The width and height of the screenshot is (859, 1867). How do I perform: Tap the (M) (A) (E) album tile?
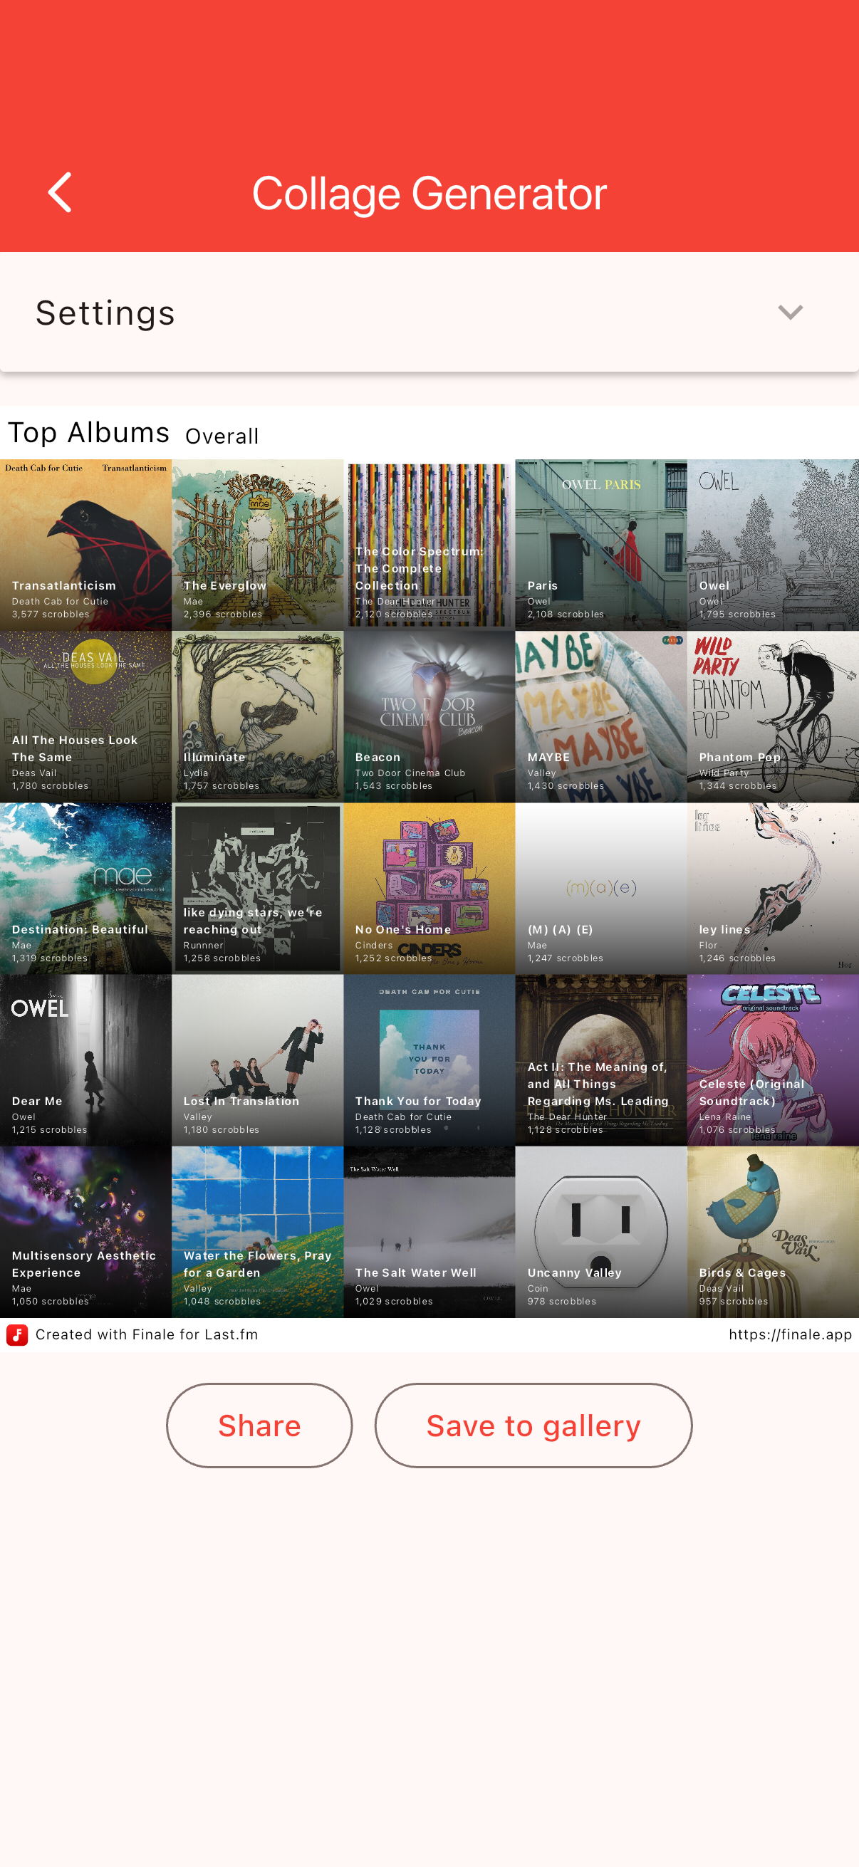tap(601, 888)
